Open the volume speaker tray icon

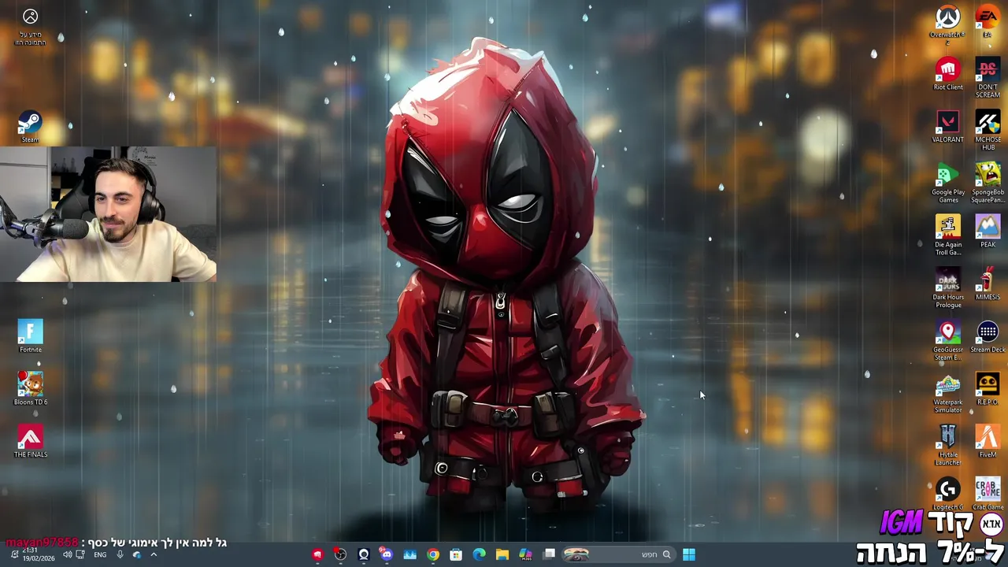click(x=67, y=554)
